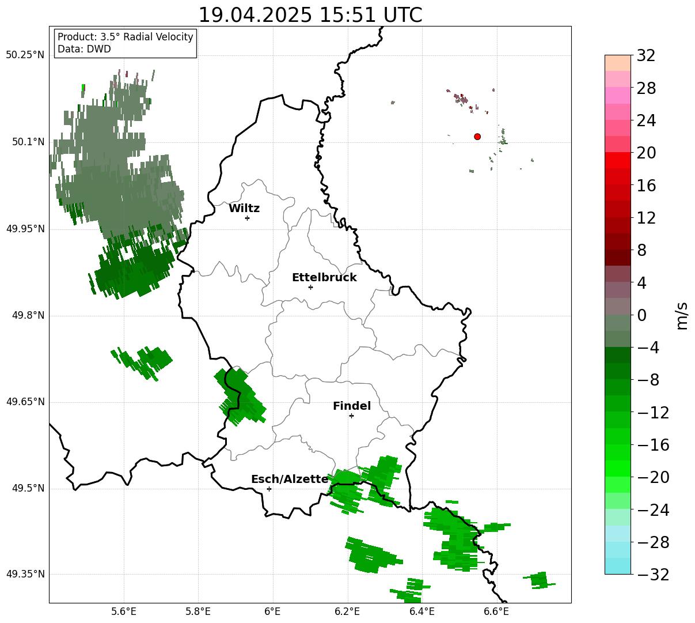This screenshot has width=695, height=623.
Task: Click the title '19.04.2025 15:51 UTC'
Action: click(310, 15)
